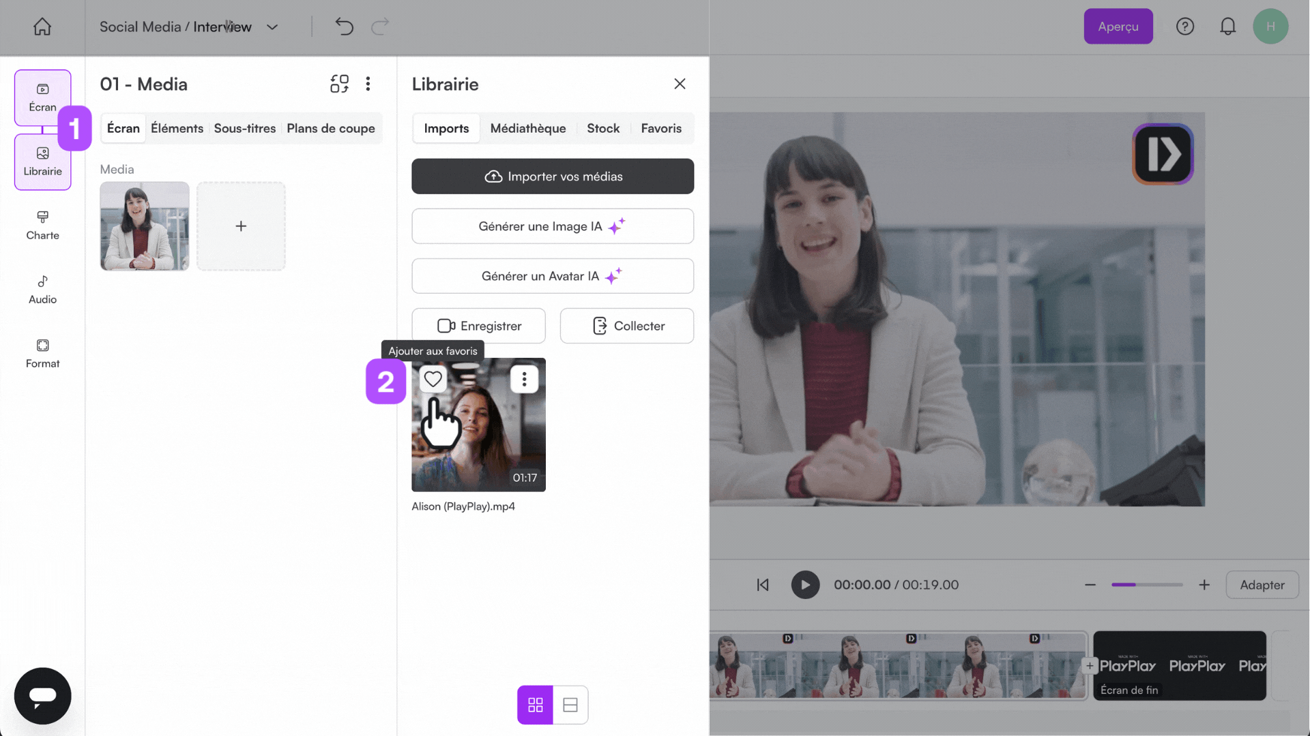Switch to the Stock tab
This screenshot has width=1310, height=736.
tap(603, 128)
